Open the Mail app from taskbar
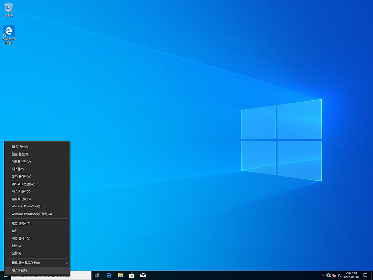The image size is (373, 280). 143,275
